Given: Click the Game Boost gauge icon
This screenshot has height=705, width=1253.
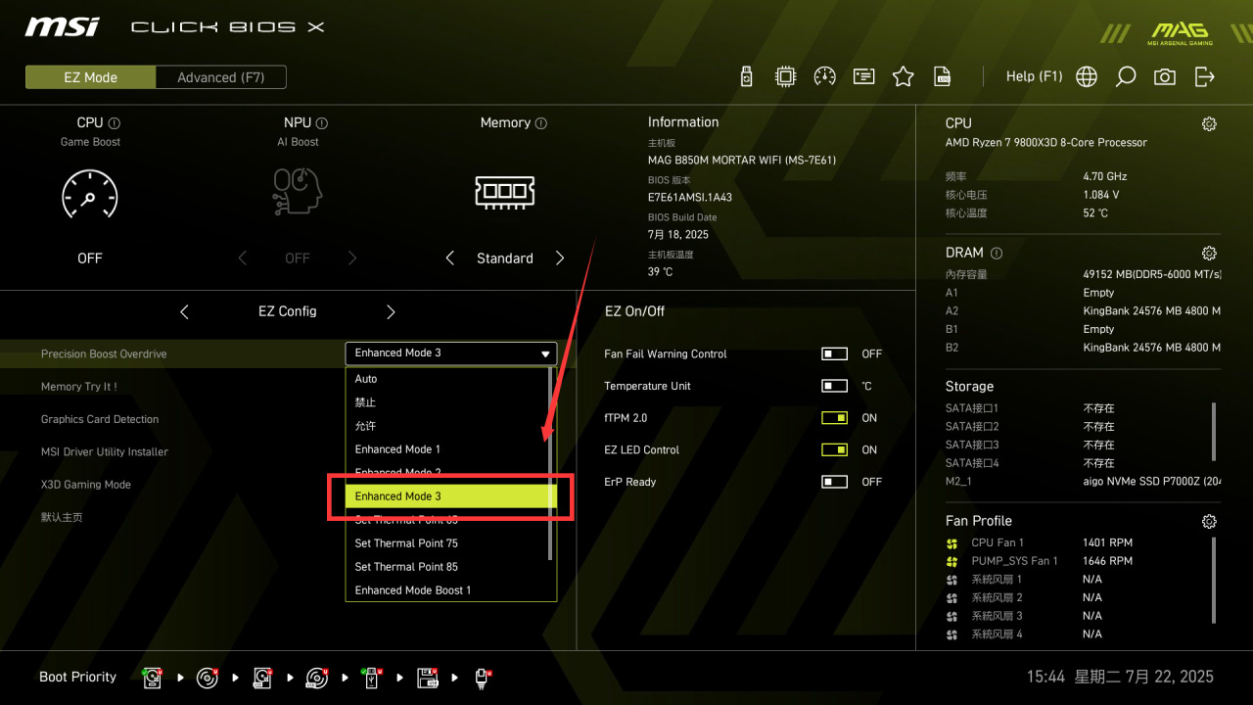Looking at the screenshot, I should point(89,194).
